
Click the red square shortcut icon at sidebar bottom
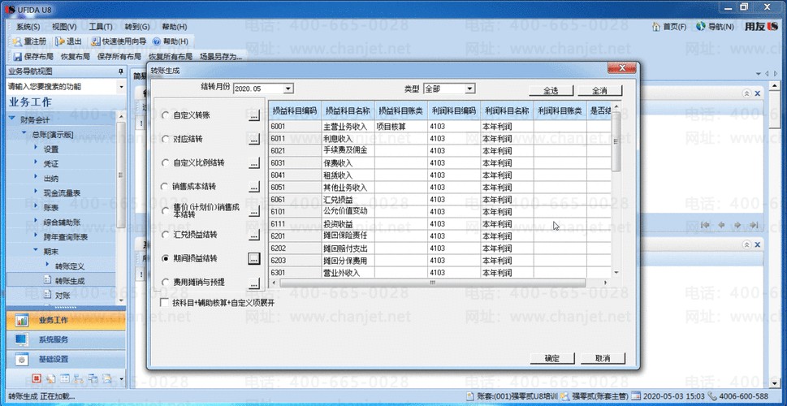[x=37, y=378]
